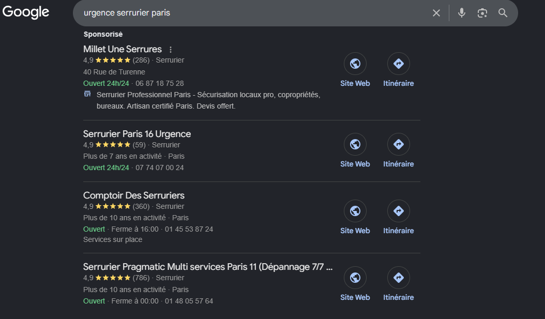Screen dimensions: 545x319
Task: Open the Comptoir Des Serruriers listing
Action: click(x=134, y=195)
